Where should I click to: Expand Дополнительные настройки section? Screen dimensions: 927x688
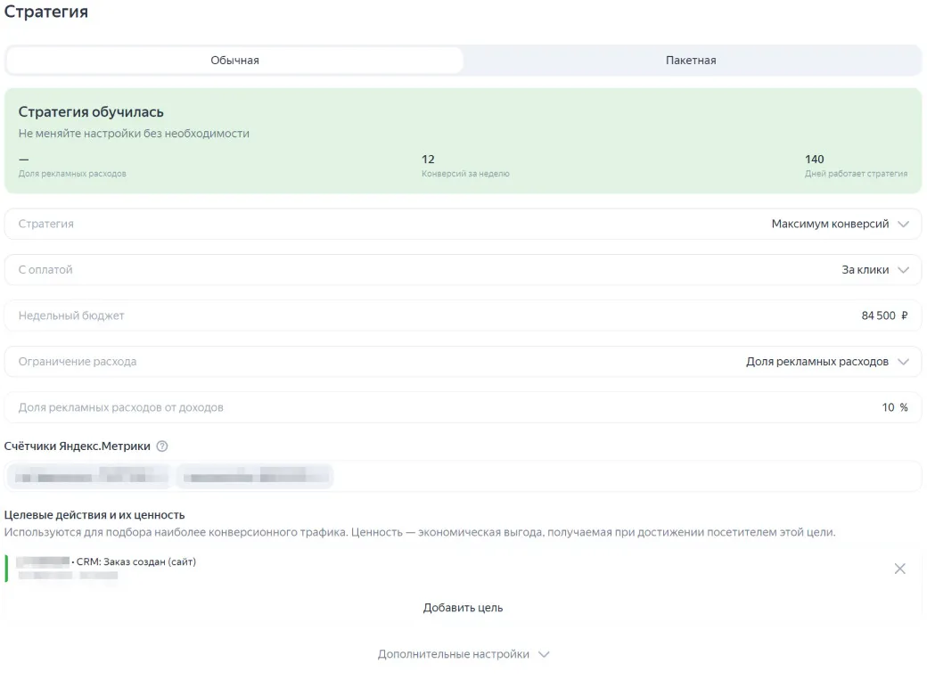[463, 654]
